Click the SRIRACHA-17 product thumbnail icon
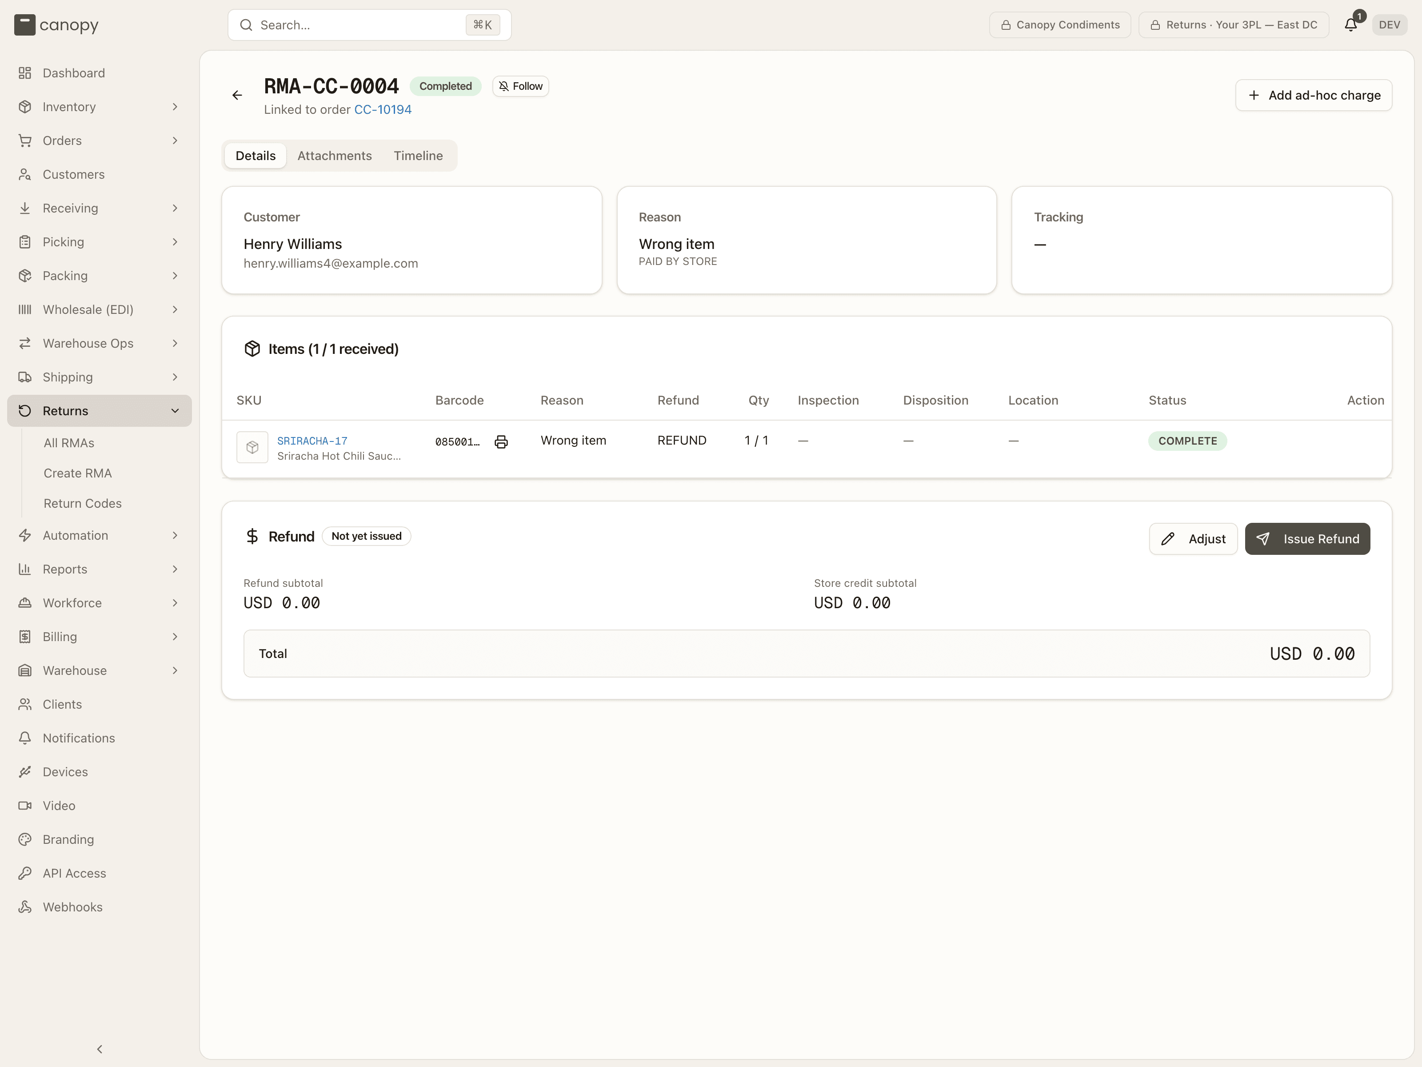1422x1067 pixels. click(x=252, y=447)
